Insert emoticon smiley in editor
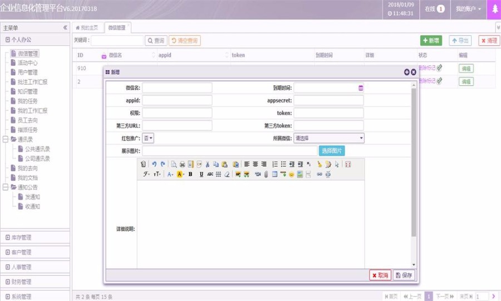The image size is (501, 301). (291, 174)
